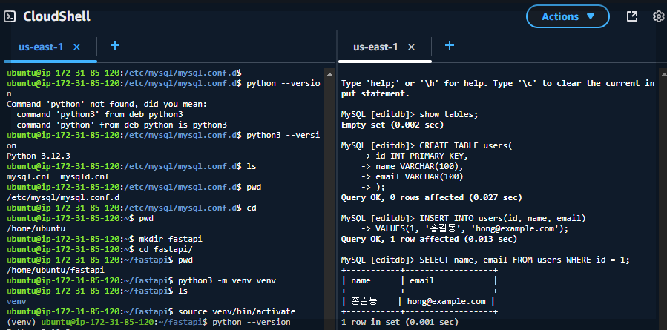Add a new tab in left pane

[x=115, y=45]
